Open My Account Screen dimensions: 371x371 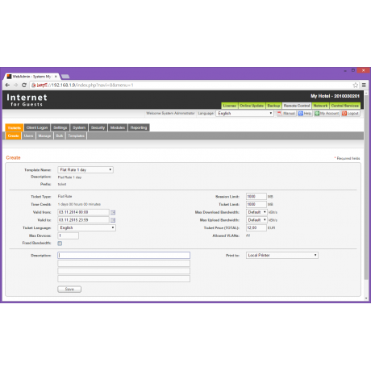pyautogui.click(x=327, y=113)
